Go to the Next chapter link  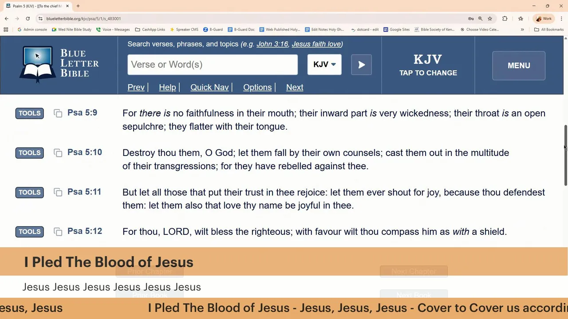tap(295, 87)
